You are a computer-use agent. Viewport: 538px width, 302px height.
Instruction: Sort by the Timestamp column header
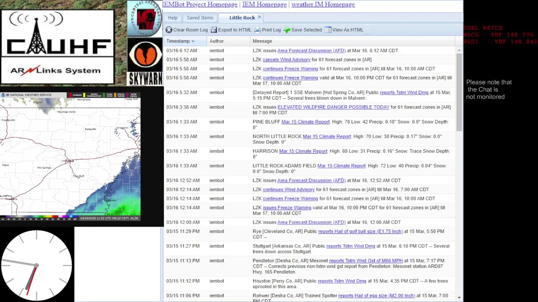click(x=185, y=41)
